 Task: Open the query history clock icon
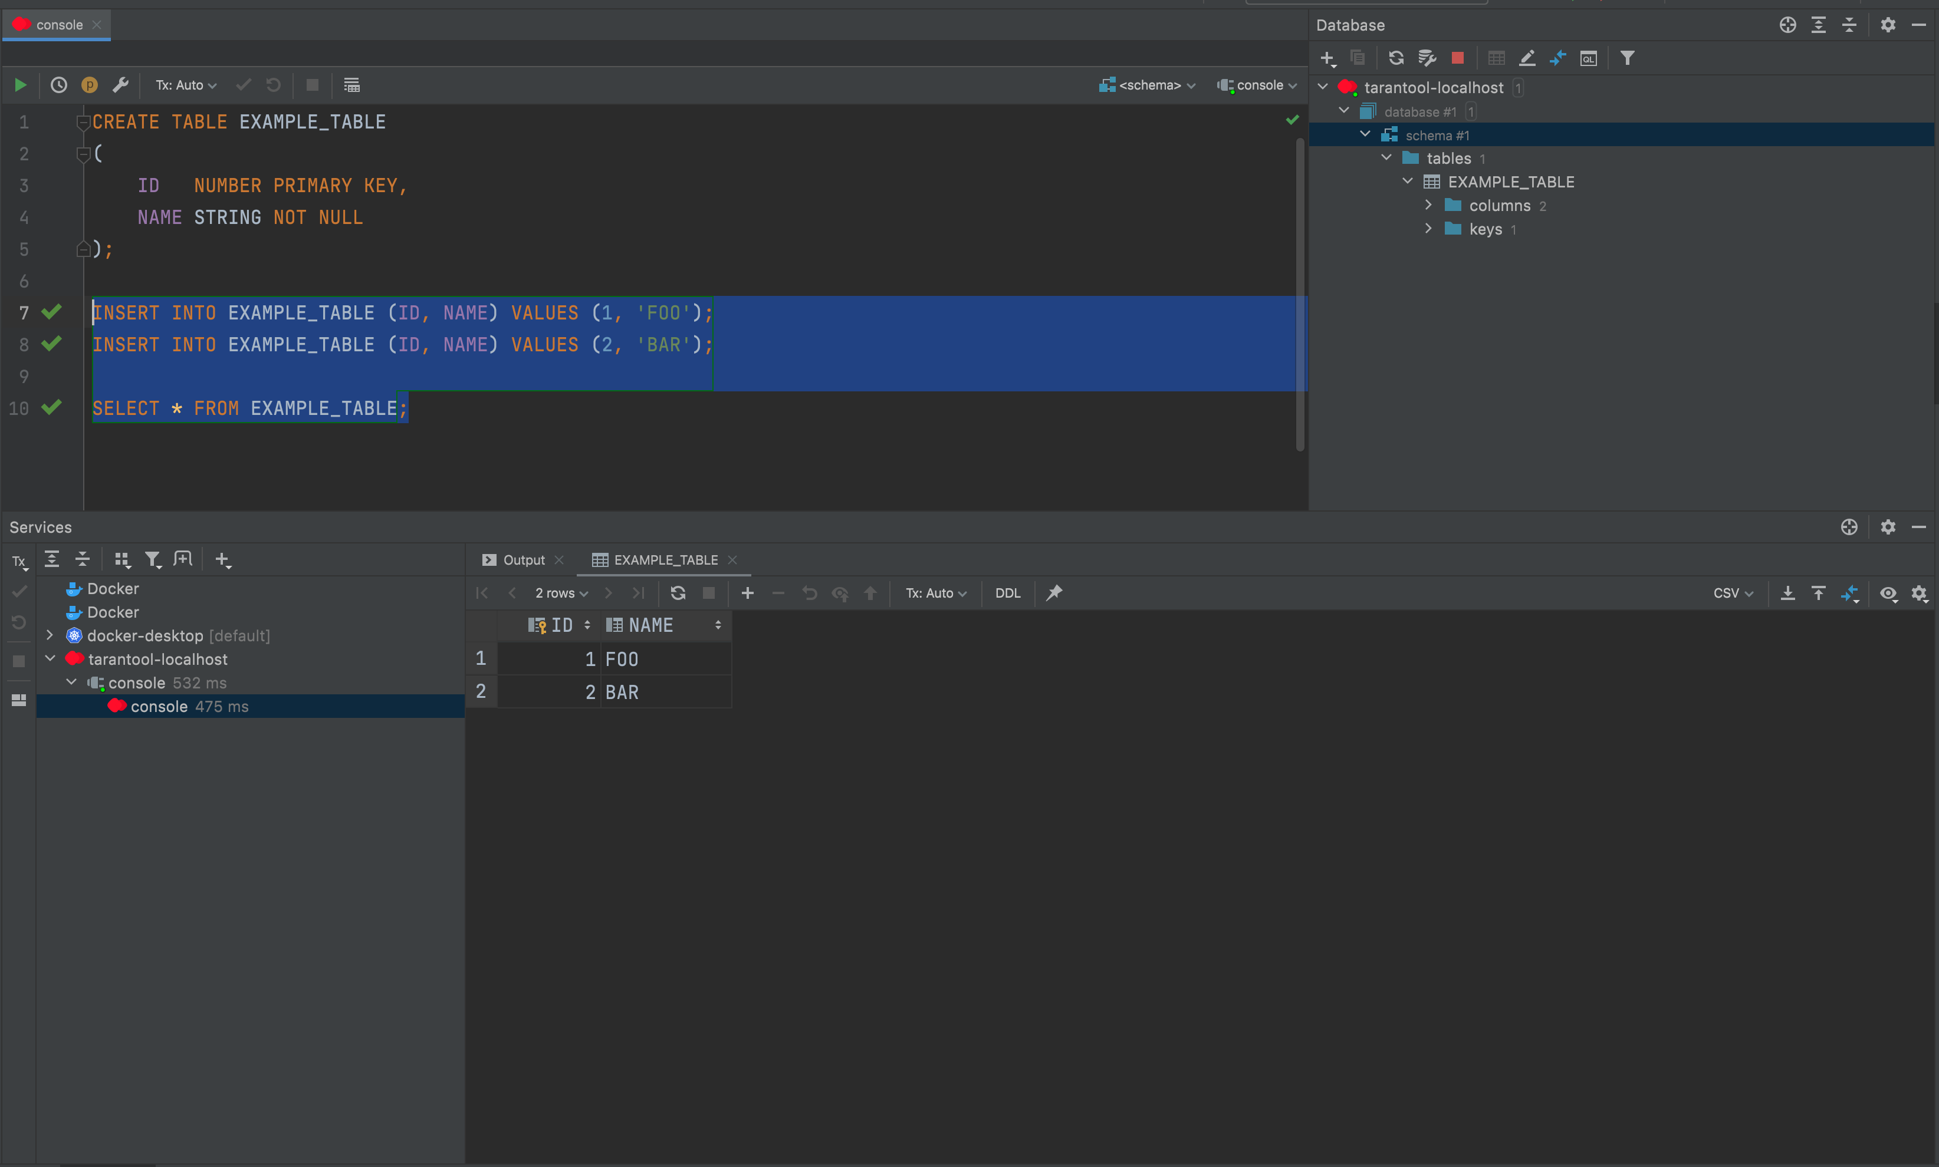[59, 85]
